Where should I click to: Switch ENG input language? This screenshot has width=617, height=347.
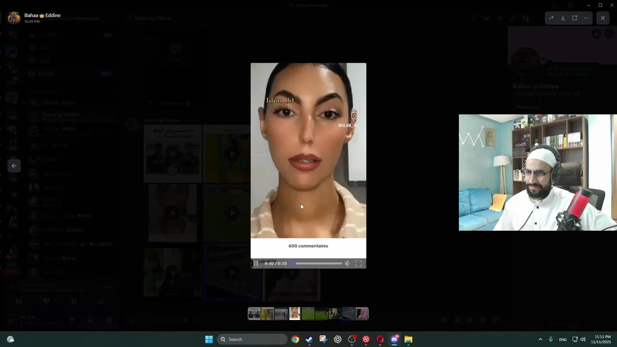[x=563, y=340]
